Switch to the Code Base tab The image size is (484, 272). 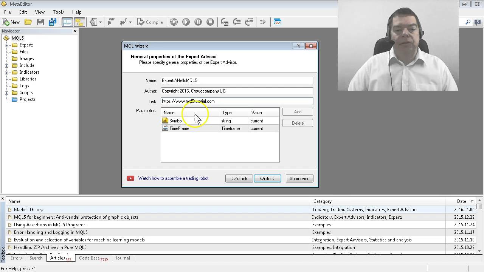pyautogui.click(x=93, y=258)
